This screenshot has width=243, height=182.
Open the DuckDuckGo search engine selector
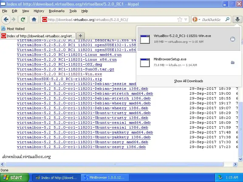pyautogui.click(x=196, y=19)
